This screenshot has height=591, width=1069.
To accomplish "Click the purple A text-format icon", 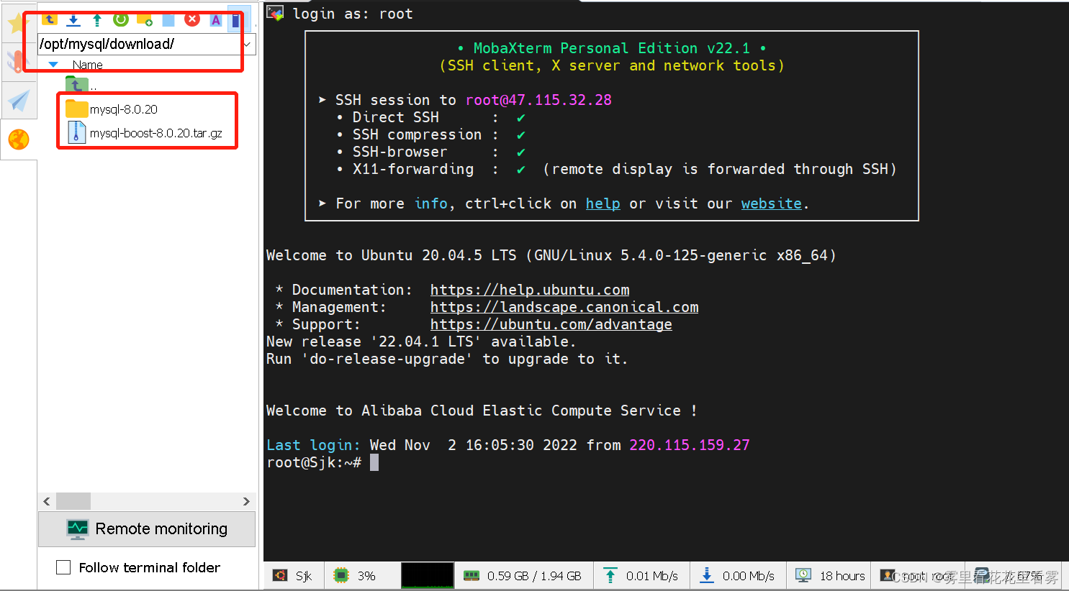I will pyautogui.click(x=215, y=19).
